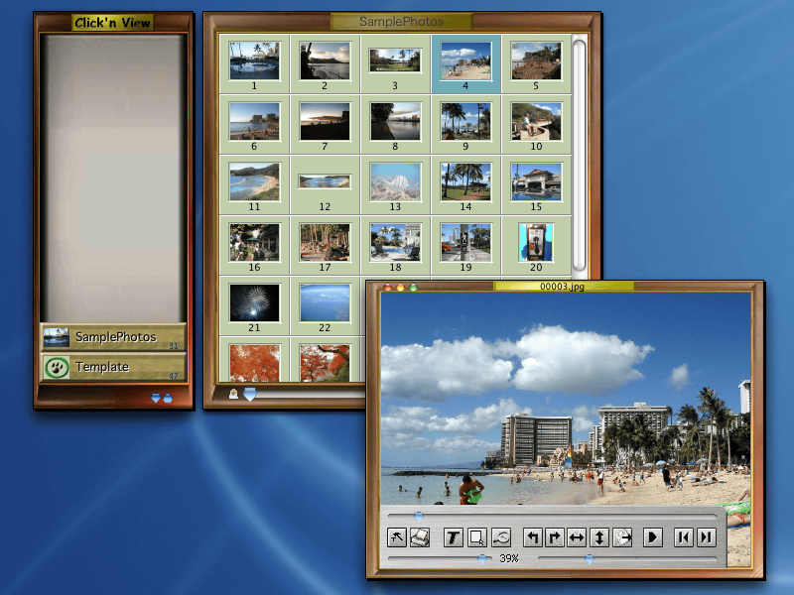Click the 00003.jpg viewer title bar
794x595 pixels.
562,287
